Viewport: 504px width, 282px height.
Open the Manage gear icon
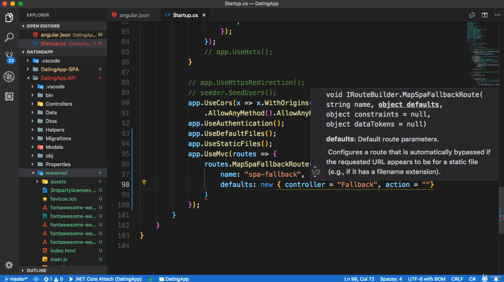(x=9, y=265)
